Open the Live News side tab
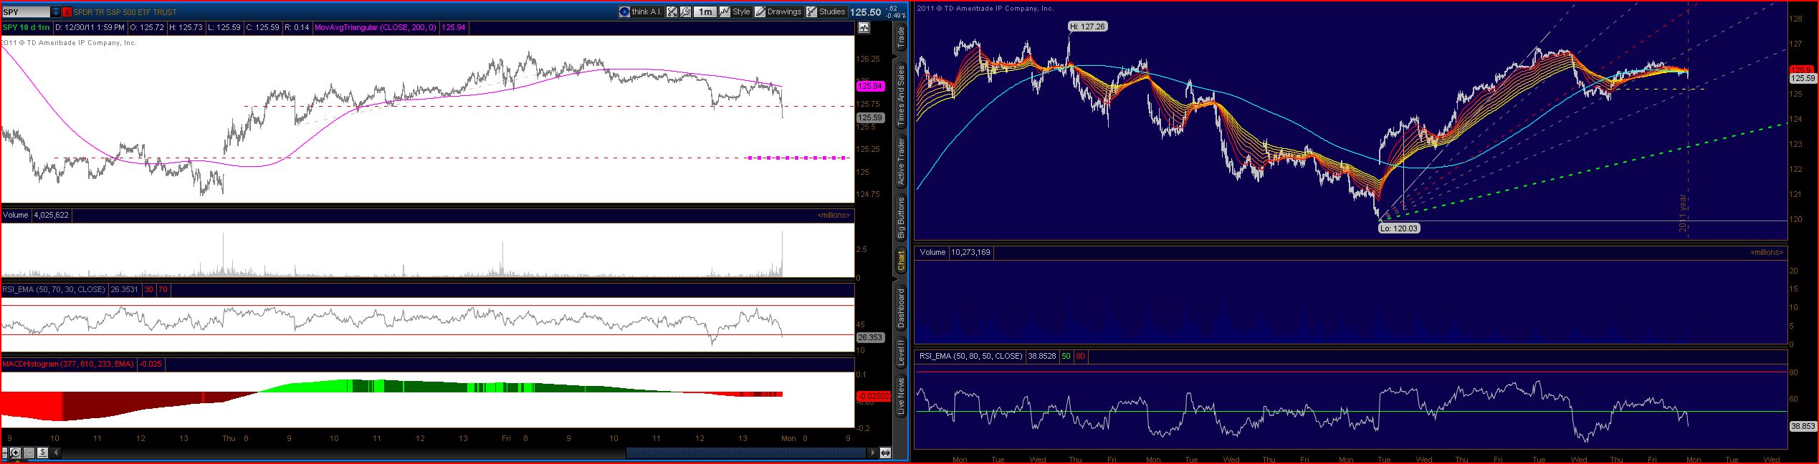Viewport: 1819px width, 464px height. pos(901,397)
